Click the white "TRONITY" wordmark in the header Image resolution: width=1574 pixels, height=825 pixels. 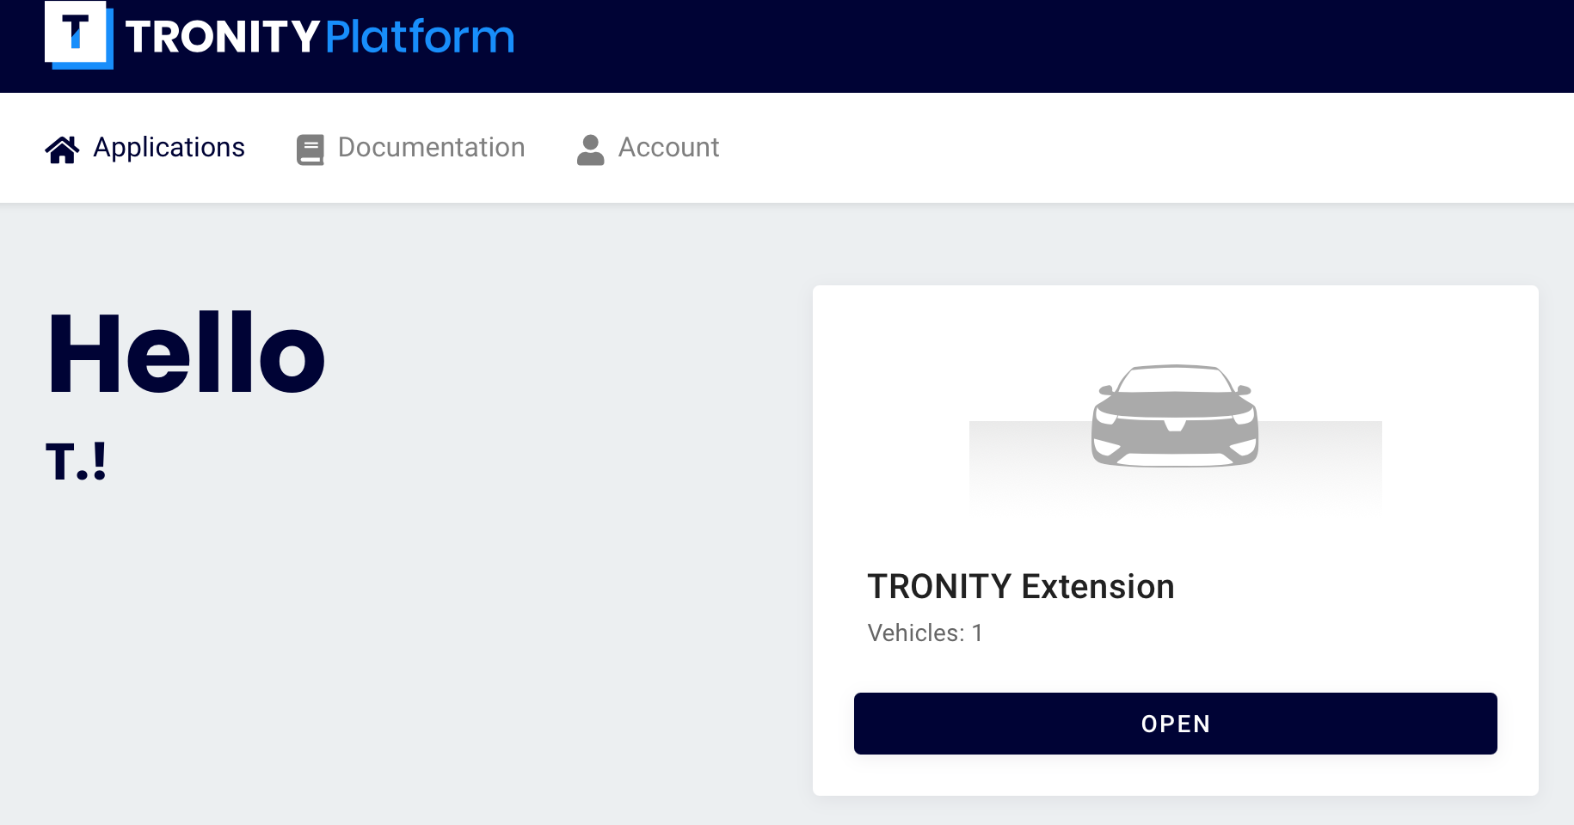[x=223, y=37]
